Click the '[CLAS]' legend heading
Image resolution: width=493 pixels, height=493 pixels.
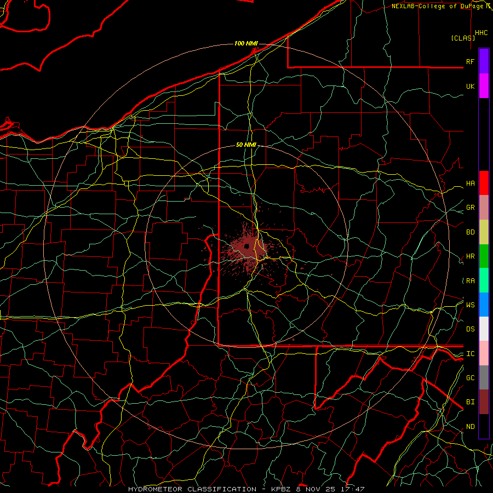[463, 38]
